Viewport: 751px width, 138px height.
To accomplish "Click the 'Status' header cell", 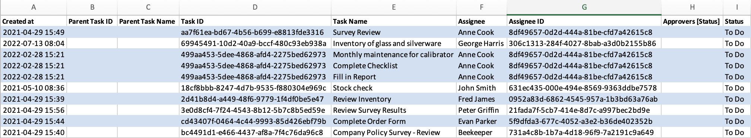I will [737, 21].
